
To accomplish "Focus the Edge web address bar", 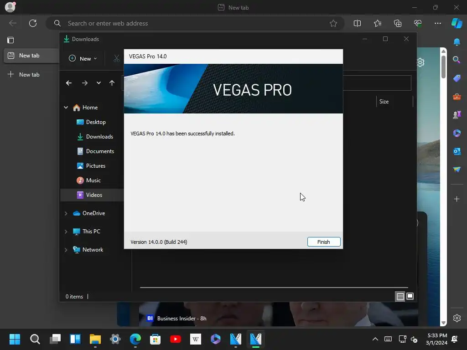I will (x=195, y=23).
